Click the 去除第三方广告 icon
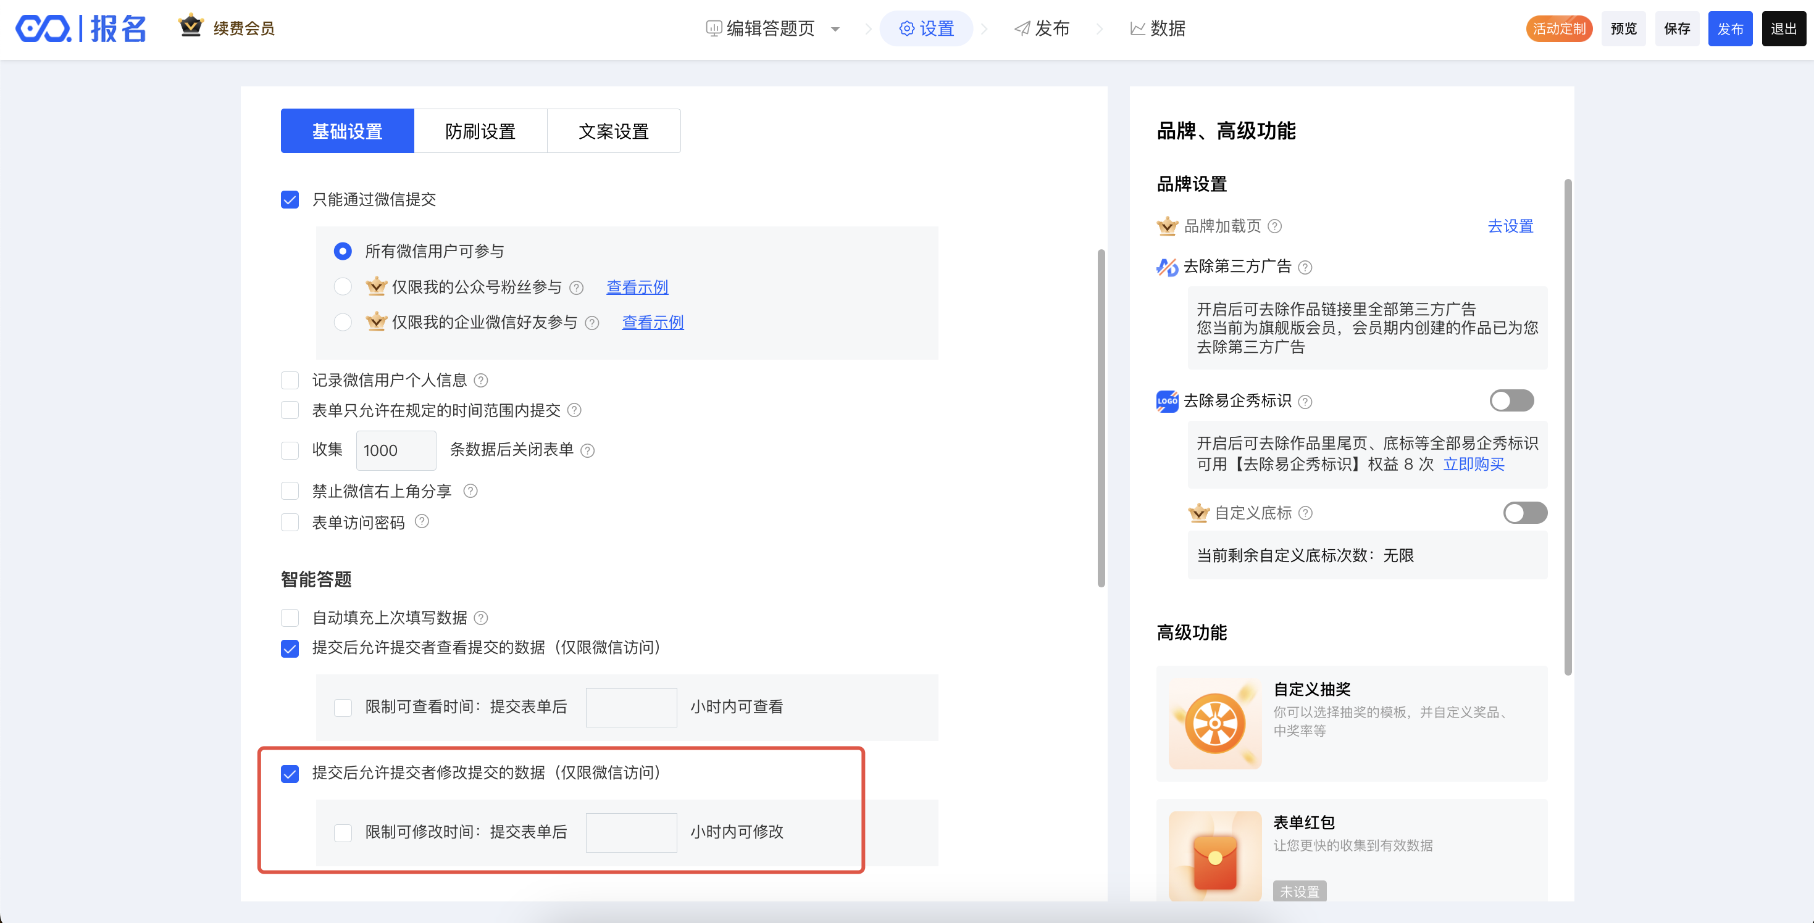 (x=1167, y=267)
